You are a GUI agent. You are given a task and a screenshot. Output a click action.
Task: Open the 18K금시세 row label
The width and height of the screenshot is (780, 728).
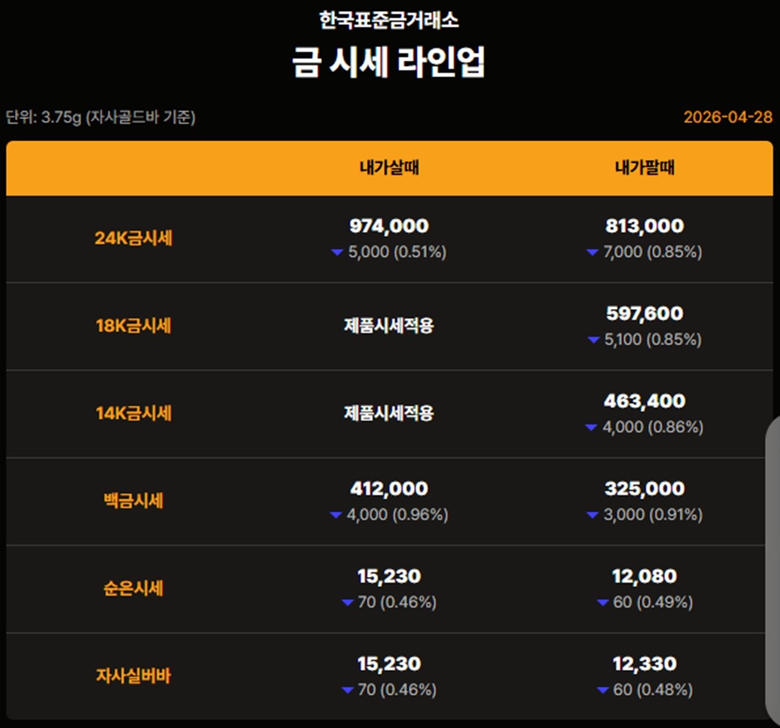tap(133, 325)
